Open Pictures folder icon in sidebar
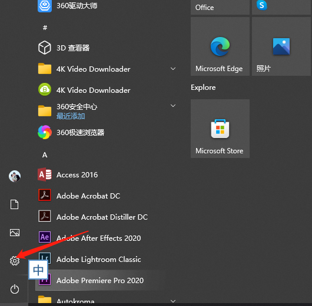 [x=15, y=233]
